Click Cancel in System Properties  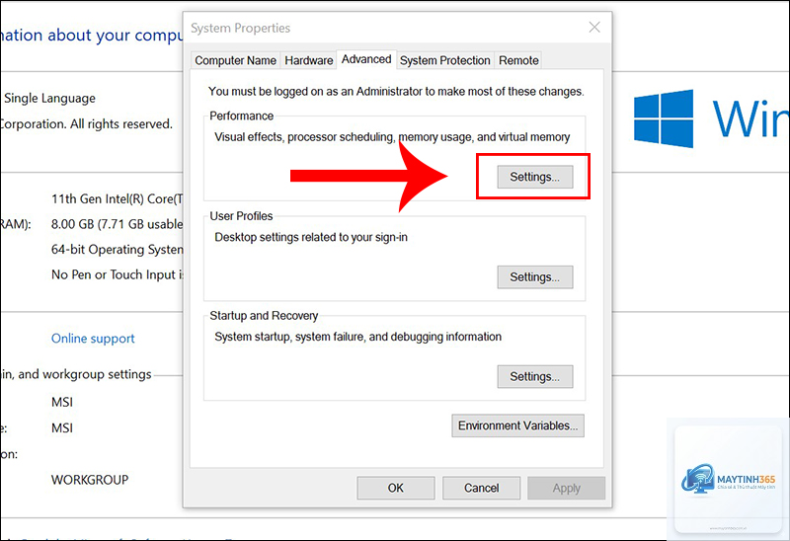tap(481, 488)
